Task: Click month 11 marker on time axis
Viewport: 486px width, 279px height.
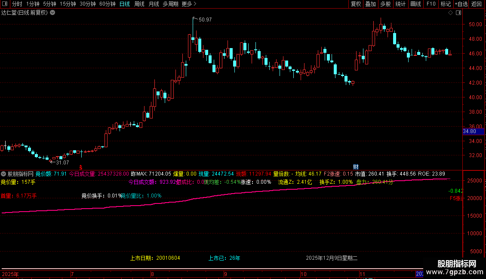Action: [362, 274]
